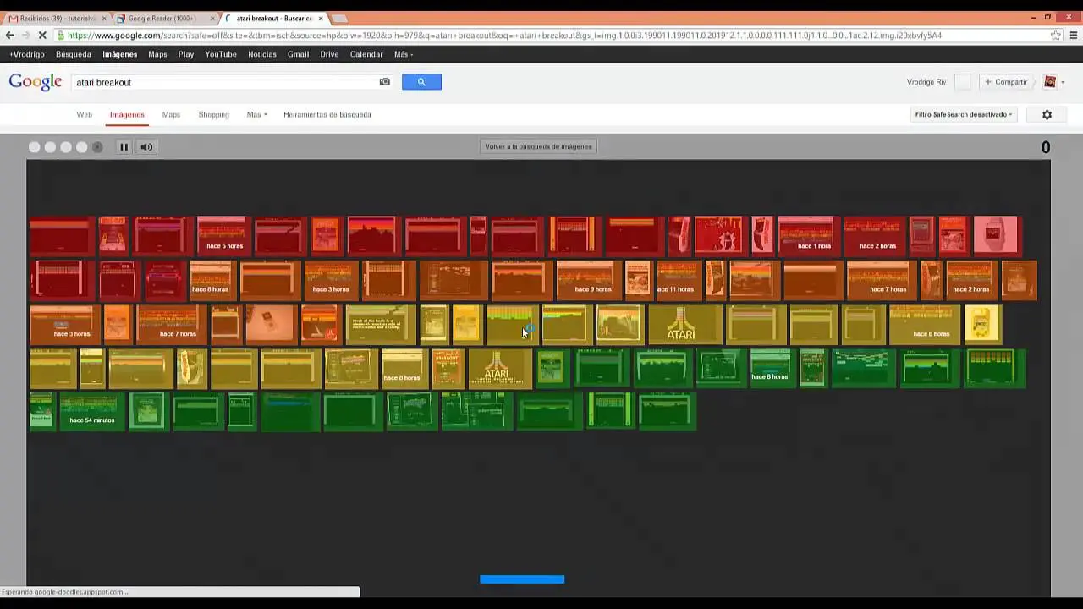Expand the Más menu in the black bar
Screen dimensions: 1083x609
point(403,54)
